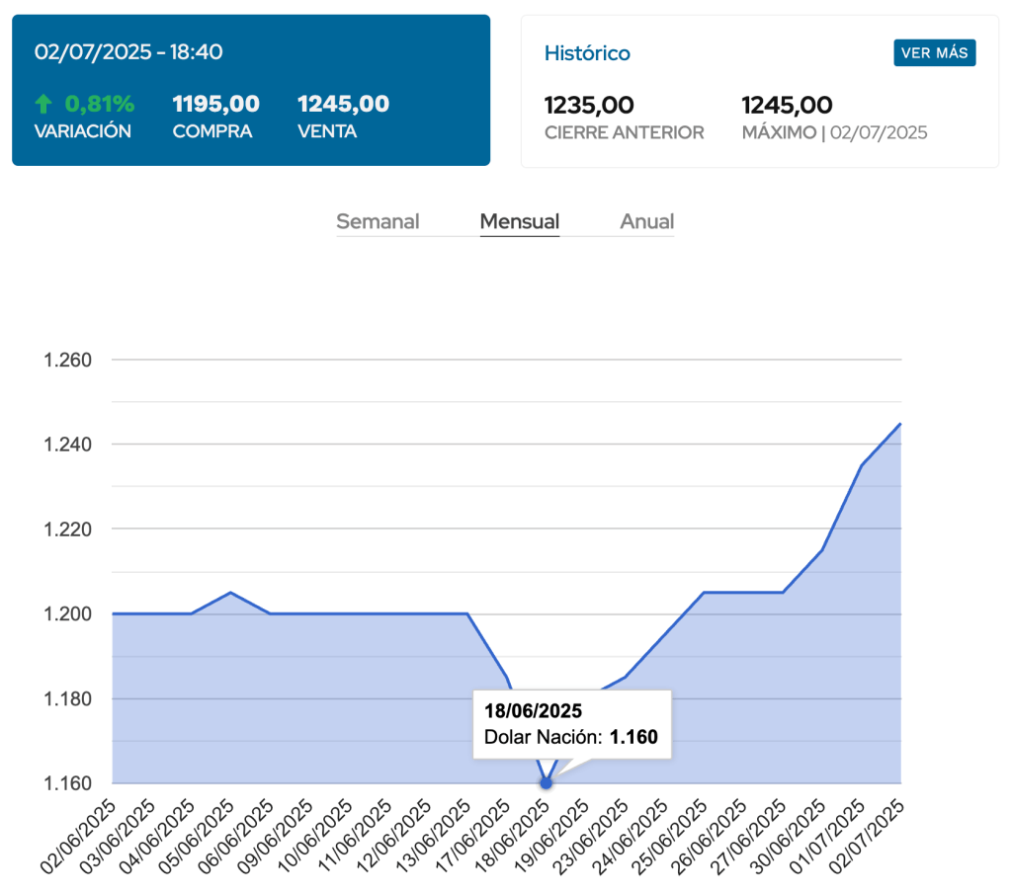Image resolution: width=1011 pixels, height=895 pixels.
Task: Open the VER MÁS button in Histórico
Action: pyautogui.click(x=934, y=53)
